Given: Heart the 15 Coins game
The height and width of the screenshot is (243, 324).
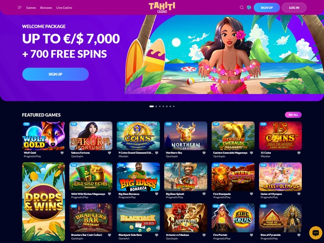Looking at the screenshot, I should pyautogui.click(x=299, y=153).
